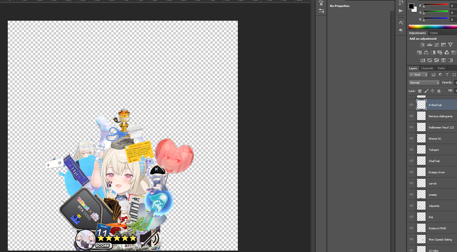Viewport: 457px width, 252px height.
Task: Select the Chef hat layer name
Action: tap(434, 161)
